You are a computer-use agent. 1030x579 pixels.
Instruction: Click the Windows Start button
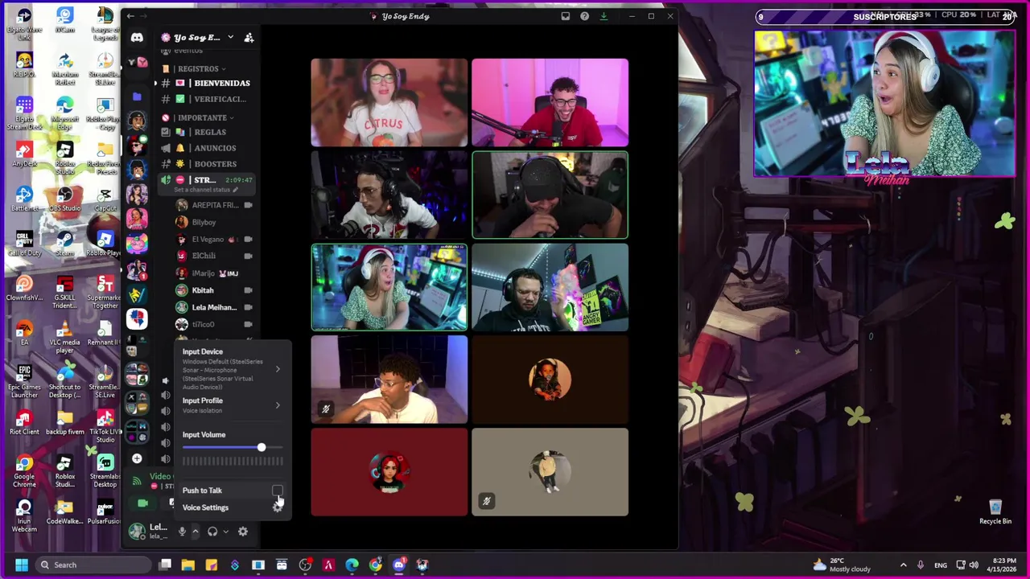(x=22, y=565)
